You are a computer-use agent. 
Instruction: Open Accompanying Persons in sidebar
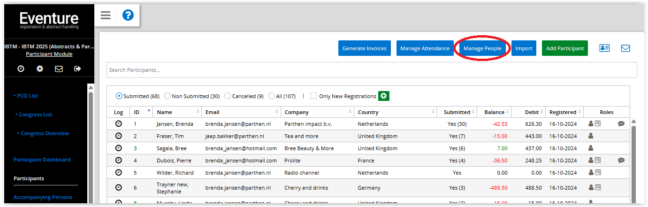[x=43, y=197]
